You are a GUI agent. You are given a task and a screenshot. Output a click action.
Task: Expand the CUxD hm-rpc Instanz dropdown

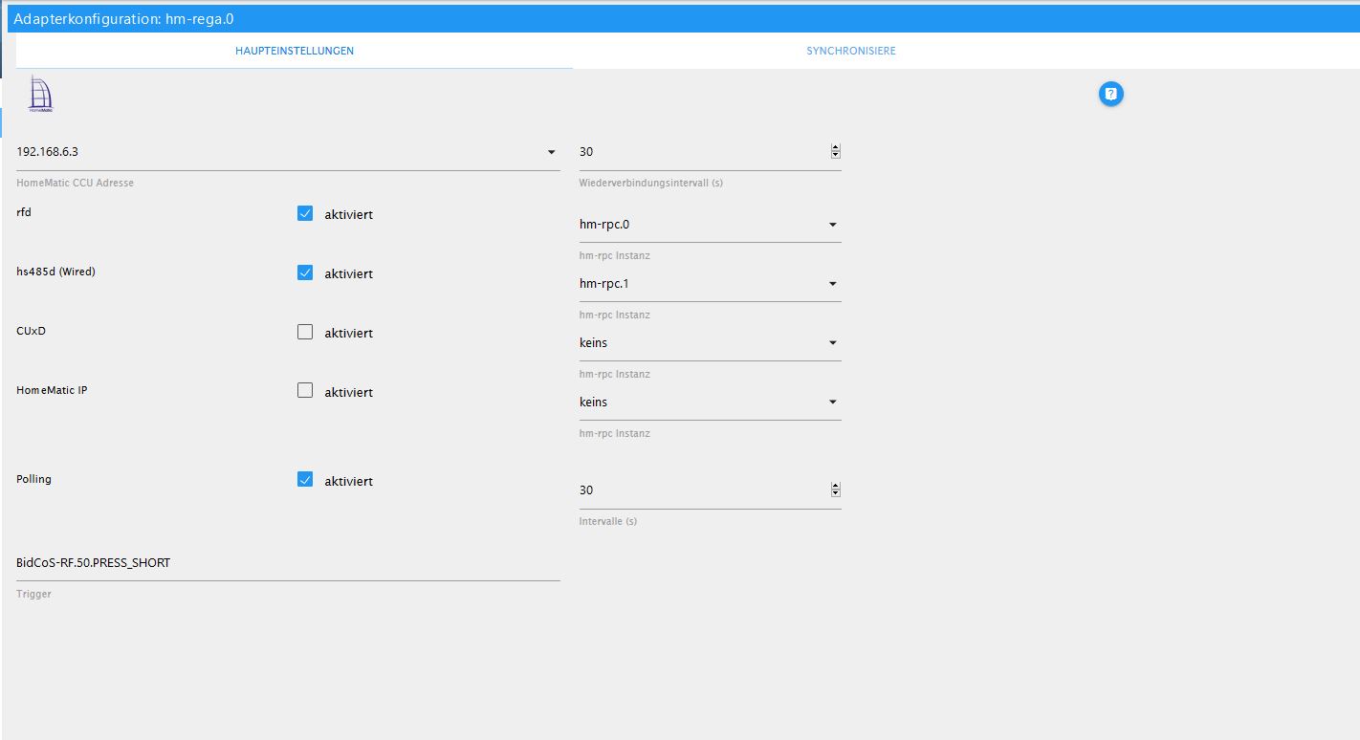coord(711,343)
